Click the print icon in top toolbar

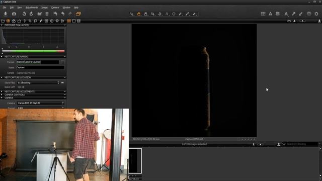click(x=309, y=14)
